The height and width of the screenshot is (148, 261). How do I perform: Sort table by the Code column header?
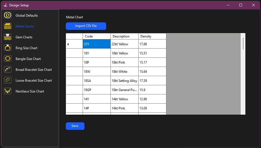(x=97, y=36)
